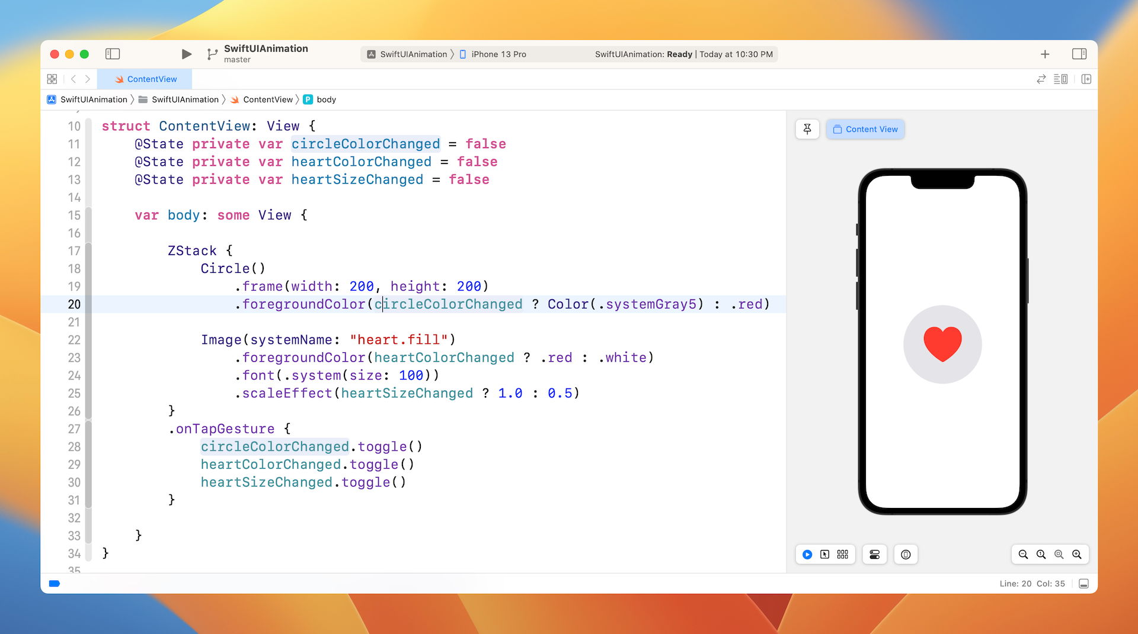Open preview device settings
Image resolution: width=1138 pixels, height=634 pixels.
tap(906, 555)
